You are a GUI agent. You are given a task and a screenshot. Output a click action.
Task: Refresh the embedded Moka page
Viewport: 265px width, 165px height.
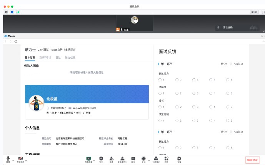tap(16, 41)
